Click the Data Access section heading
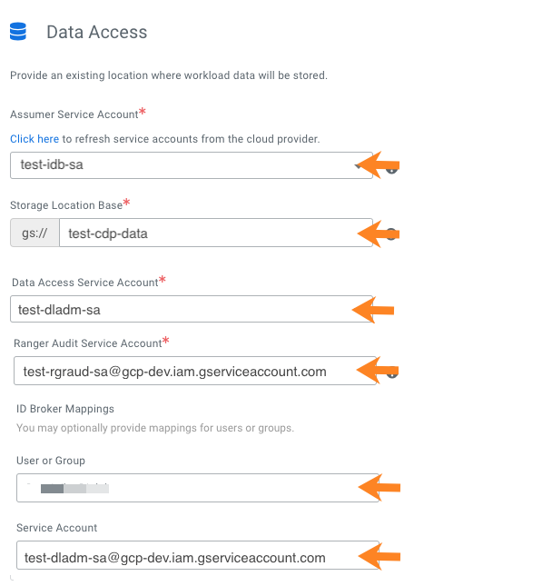Screen dimensions: 552x586 point(96,33)
